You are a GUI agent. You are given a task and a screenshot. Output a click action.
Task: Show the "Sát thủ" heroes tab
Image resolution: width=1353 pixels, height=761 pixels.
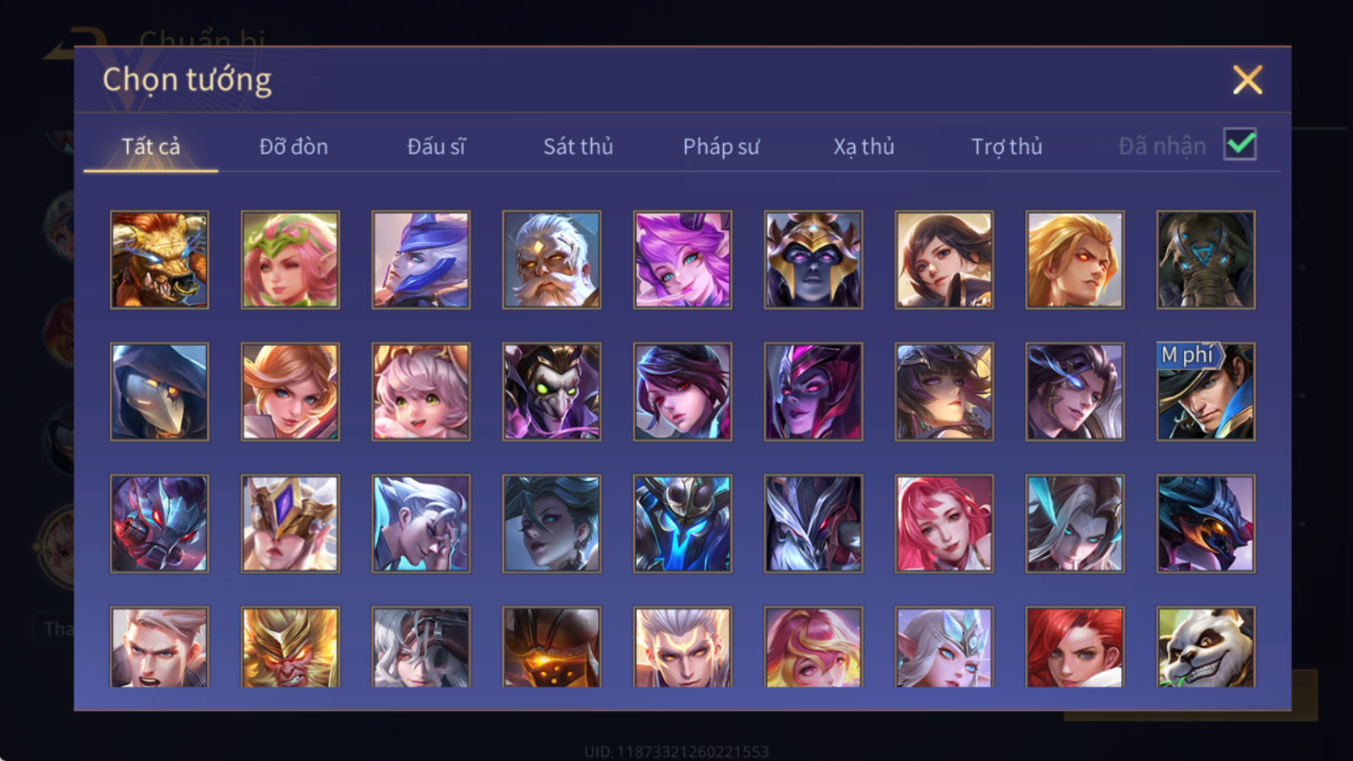[578, 146]
